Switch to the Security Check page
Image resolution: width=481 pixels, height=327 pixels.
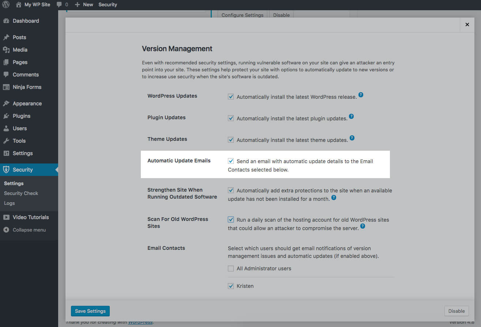[x=20, y=193]
